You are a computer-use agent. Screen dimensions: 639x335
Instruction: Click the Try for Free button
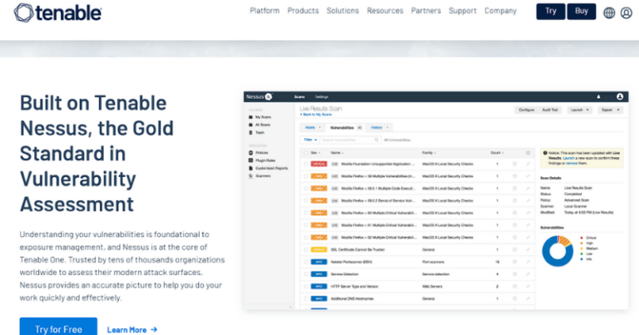(x=58, y=328)
